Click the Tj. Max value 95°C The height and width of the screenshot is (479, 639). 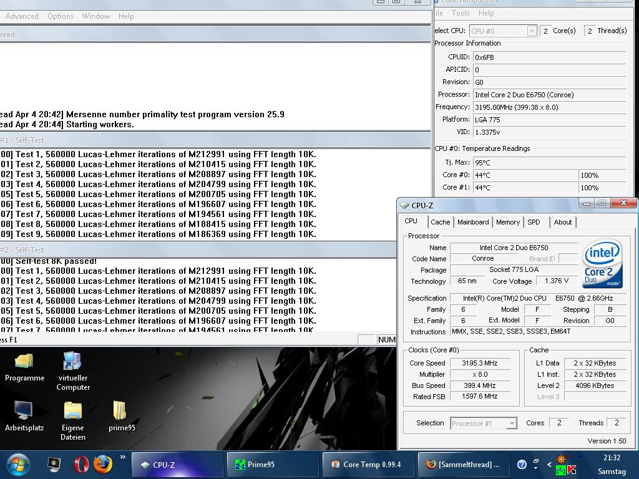[549, 163]
